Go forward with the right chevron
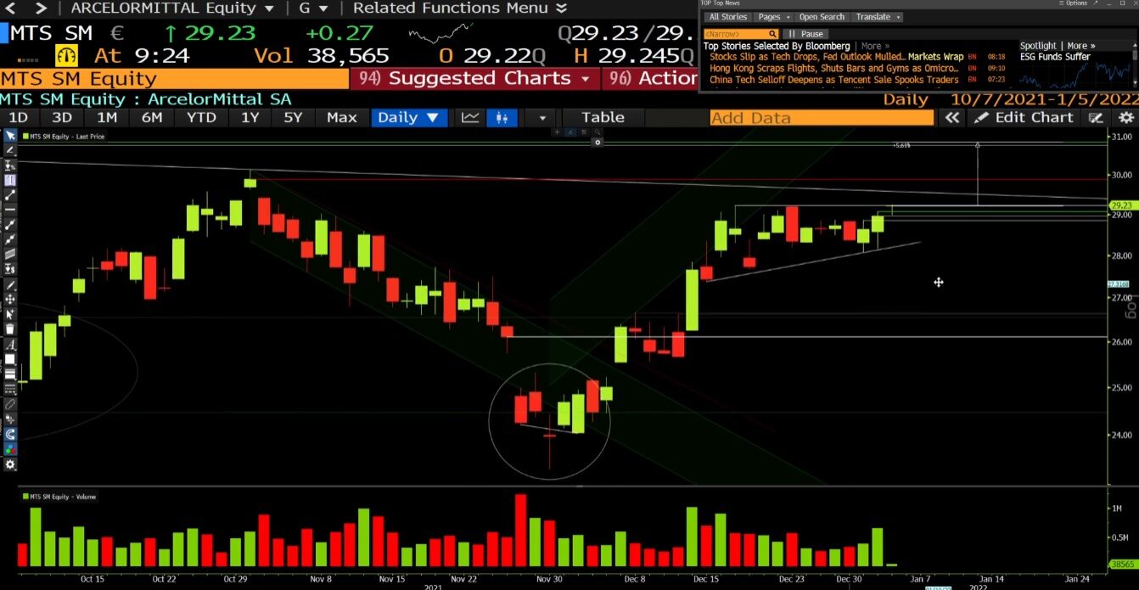 [41, 8]
